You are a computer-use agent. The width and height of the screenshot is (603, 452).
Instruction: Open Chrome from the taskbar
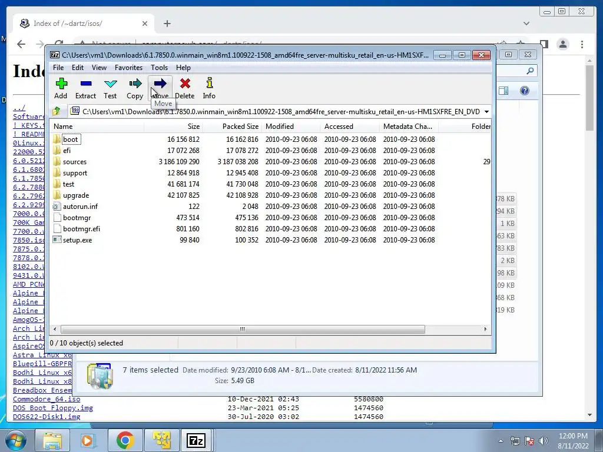(125, 440)
